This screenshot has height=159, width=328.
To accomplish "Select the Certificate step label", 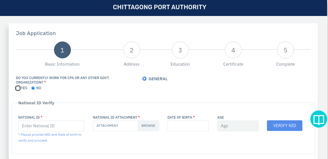I will [x=233, y=64].
